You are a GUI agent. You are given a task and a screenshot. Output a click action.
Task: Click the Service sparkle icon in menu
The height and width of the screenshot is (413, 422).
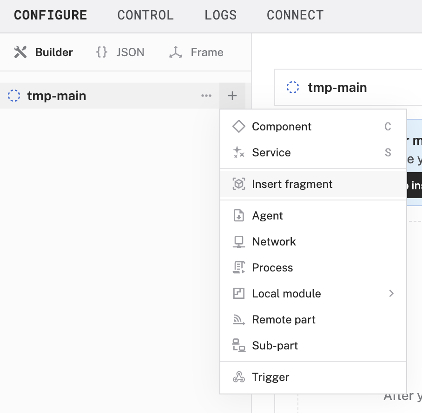[238, 153]
